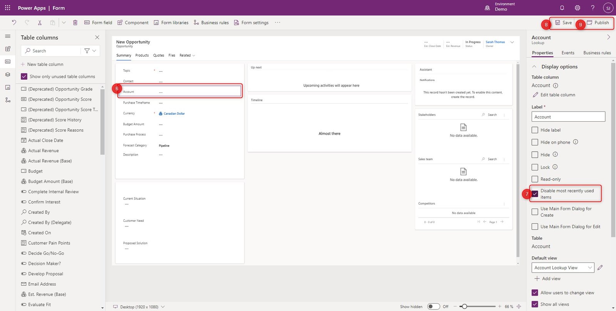This screenshot has height=311, width=616.
Task: Toggle the Show hidden switch
Action: (434, 307)
